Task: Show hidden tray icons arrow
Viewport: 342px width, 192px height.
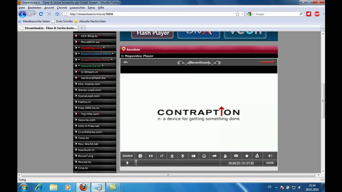Action: [x=276, y=187]
